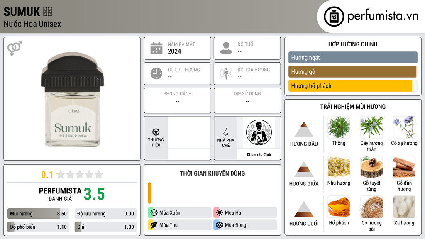The height and width of the screenshot is (239, 425).
Task: Click the perfumista.vn site name
Action: tap(383, 16)
